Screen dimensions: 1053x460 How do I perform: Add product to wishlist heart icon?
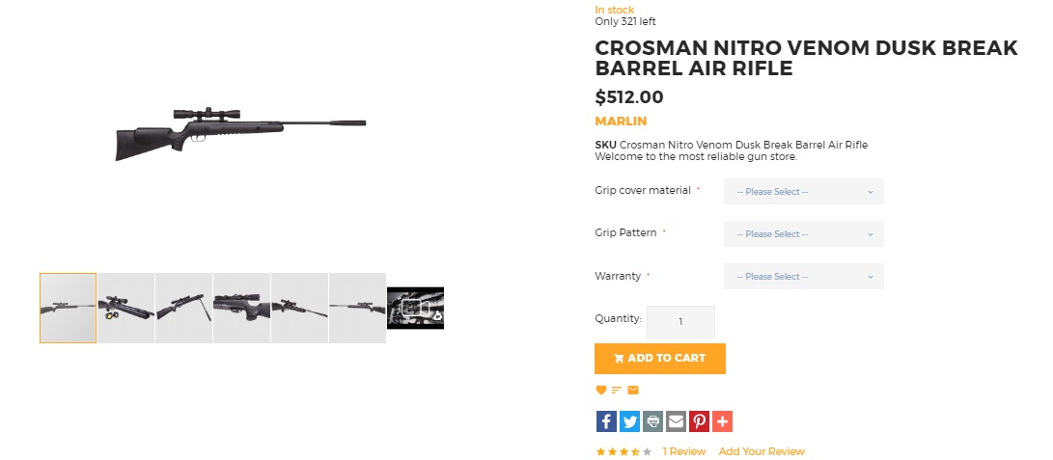click(601, 391)
